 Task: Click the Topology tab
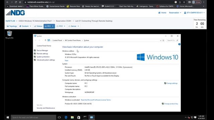pyautogui.click(x=12, y=26)
